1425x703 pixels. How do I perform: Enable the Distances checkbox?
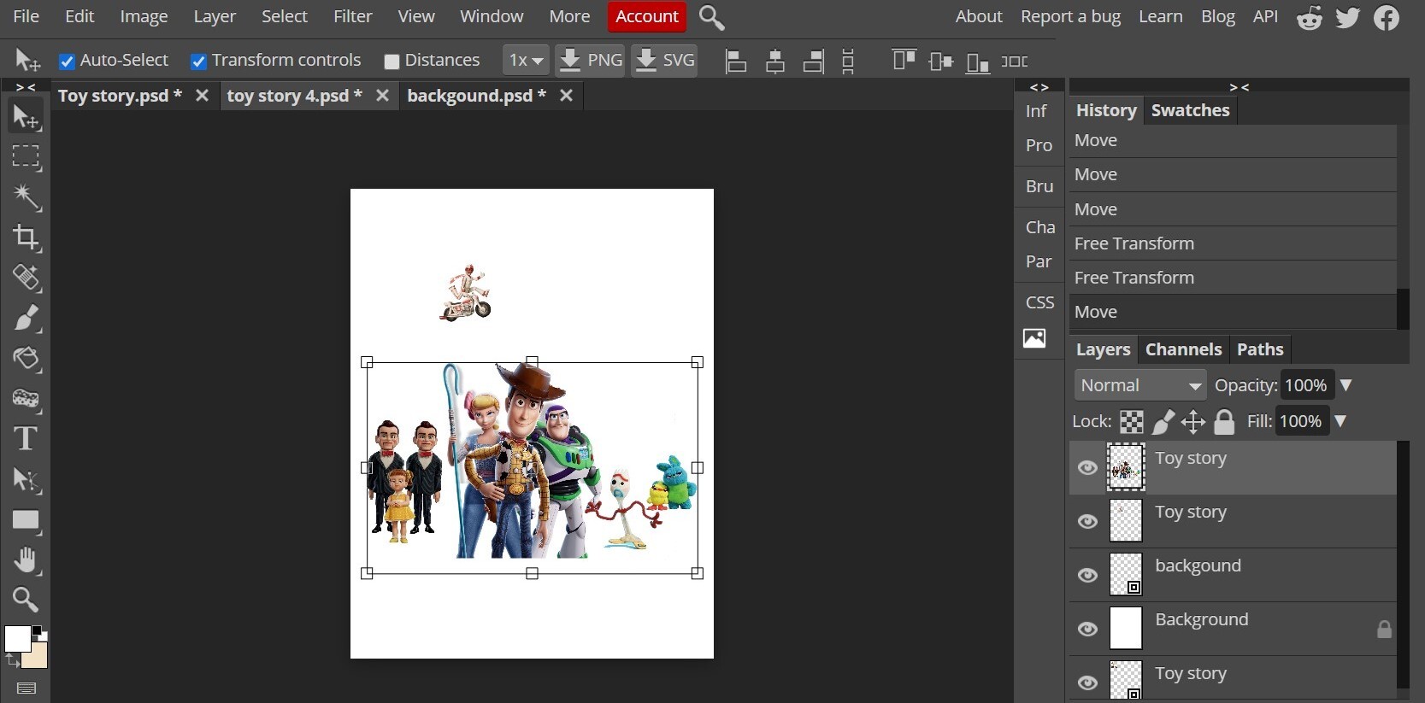[392, 62]
